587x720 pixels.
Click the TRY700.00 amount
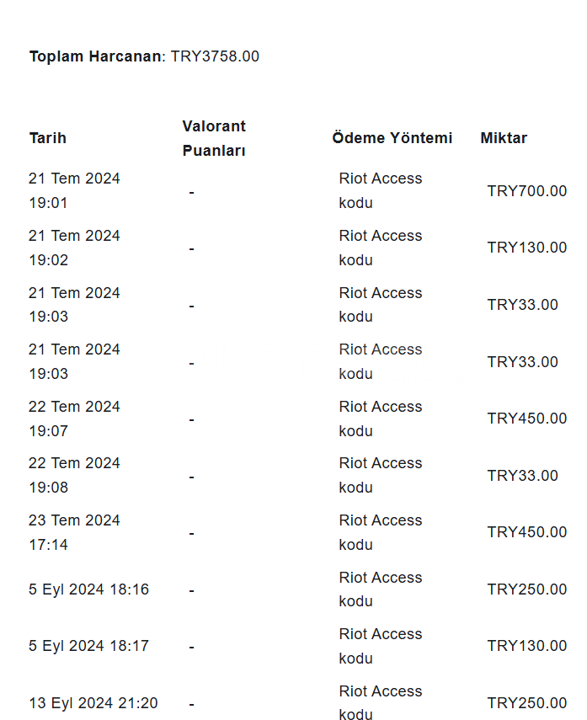click(x=527, y=191)
